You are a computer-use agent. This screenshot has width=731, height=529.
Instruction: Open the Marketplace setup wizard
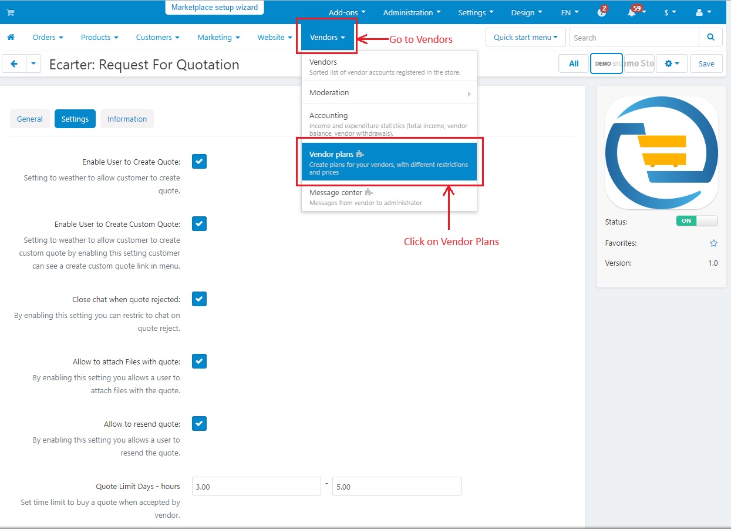[x=214, y=8]
